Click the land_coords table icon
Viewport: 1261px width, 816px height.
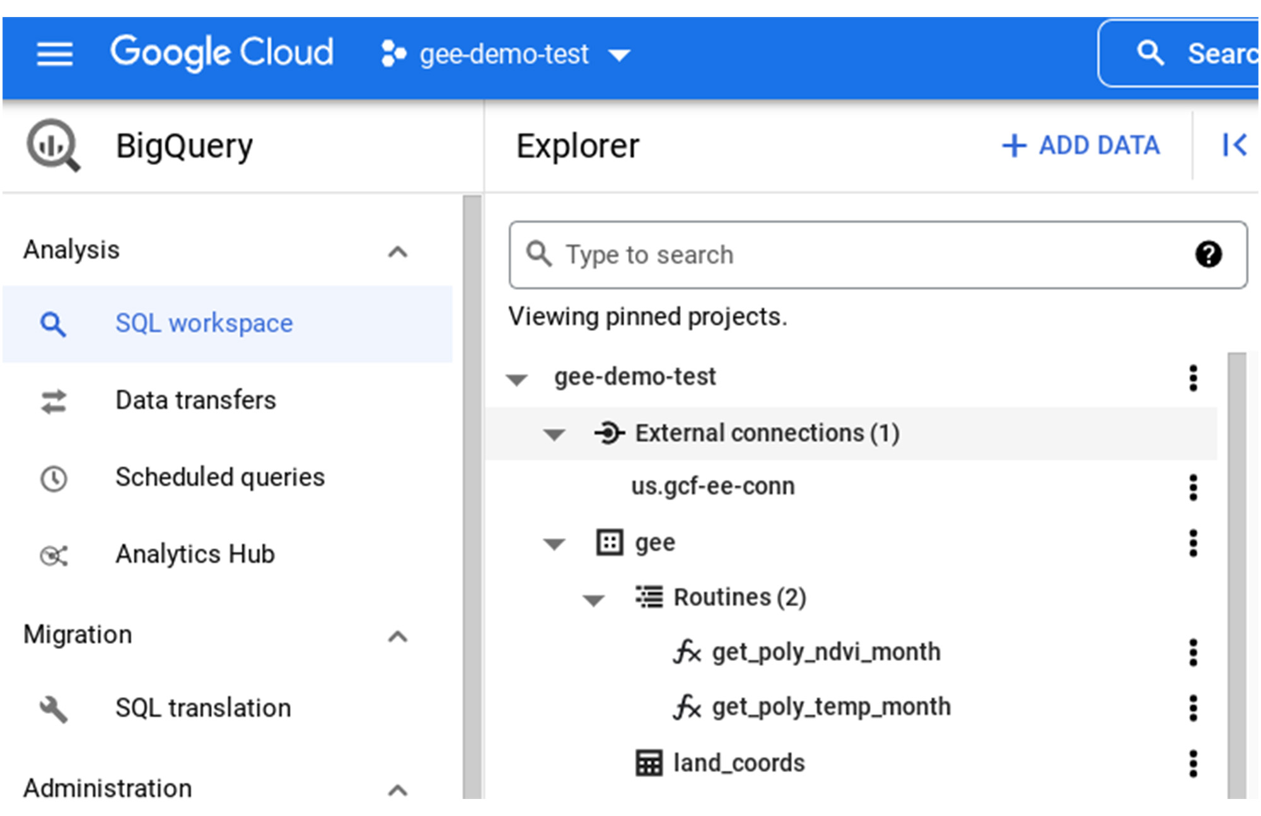(649, 763)
